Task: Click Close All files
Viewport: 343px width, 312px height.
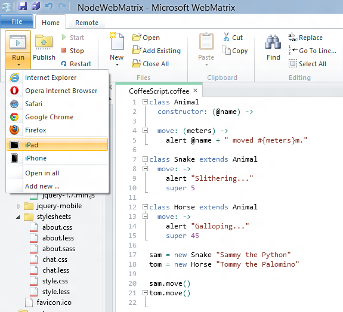Action: 150,64
